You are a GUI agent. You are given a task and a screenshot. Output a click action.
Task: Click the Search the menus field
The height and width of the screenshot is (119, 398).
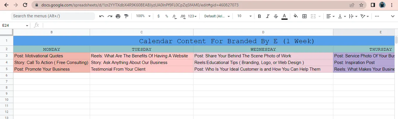52,16
